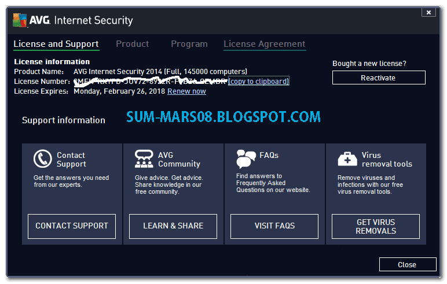The height and width of the screenshot is (284, 447).
Task: Click 'Find answers to Frequently Asked Questions' text
Action: point(273,183)
